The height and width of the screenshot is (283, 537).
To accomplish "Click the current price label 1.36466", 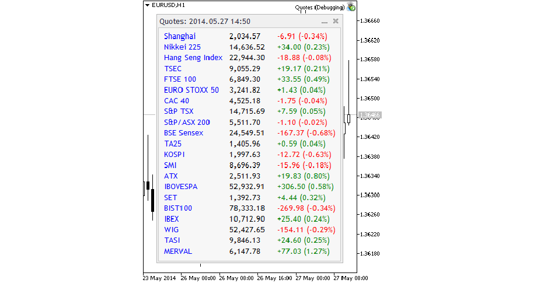I will click(370, 116).
